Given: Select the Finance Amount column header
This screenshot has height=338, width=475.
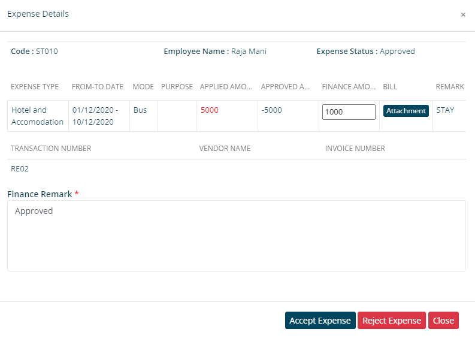Looking at the screenshot, I should tap(349, 87).
